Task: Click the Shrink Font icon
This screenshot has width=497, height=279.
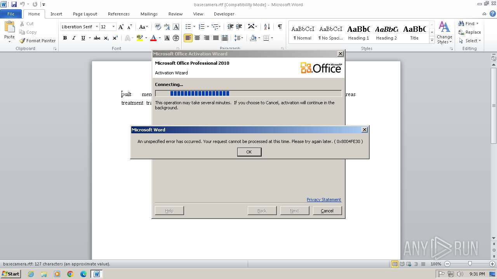Action: (130, 27)
